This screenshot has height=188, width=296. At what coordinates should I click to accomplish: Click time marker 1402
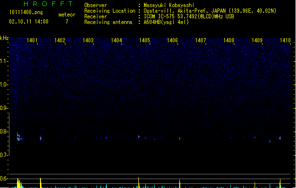click(x=60, y=40)
